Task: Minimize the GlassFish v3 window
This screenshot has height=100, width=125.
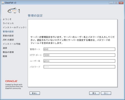Action: pos(111,3)
